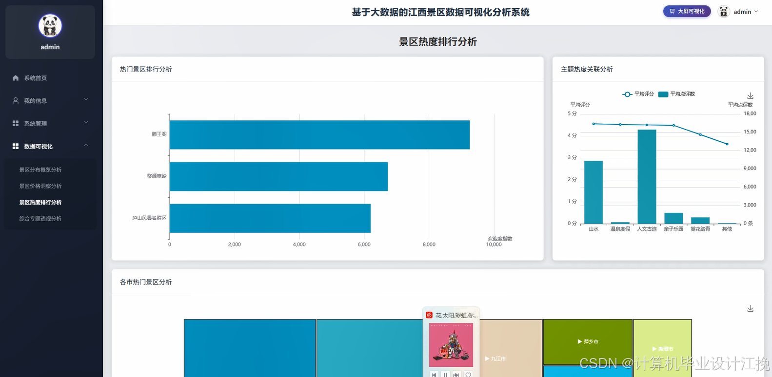Click the album cover in mini player
The width and height of the screenshot is (772, 377).
pos(451,345)
